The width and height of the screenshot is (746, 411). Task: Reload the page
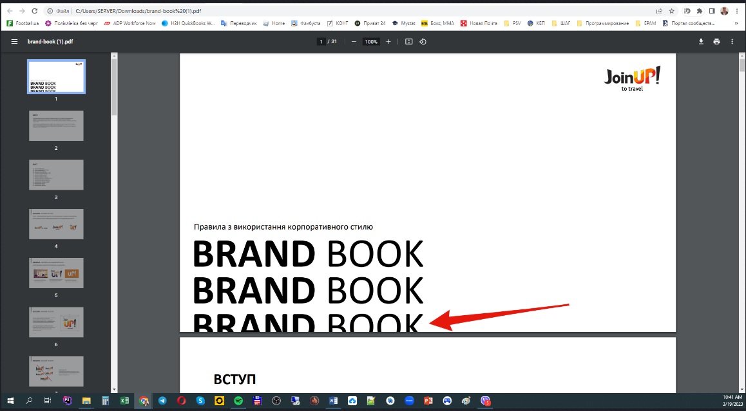tap(34, 11)
